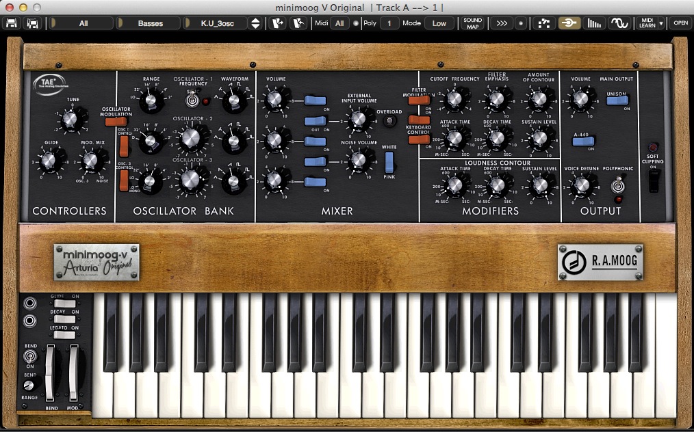Click the Save preset floppy icon
The width and height of the screenshot is (694, 432).
pos(12,23)
